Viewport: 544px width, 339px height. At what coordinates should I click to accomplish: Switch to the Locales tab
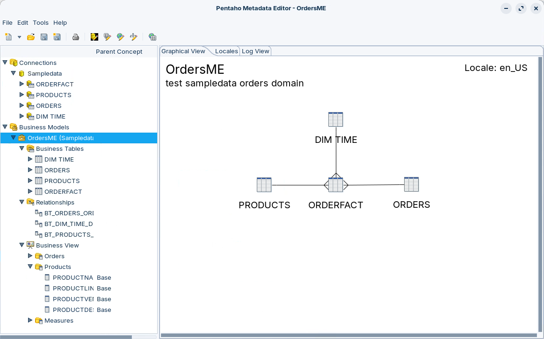226,51
